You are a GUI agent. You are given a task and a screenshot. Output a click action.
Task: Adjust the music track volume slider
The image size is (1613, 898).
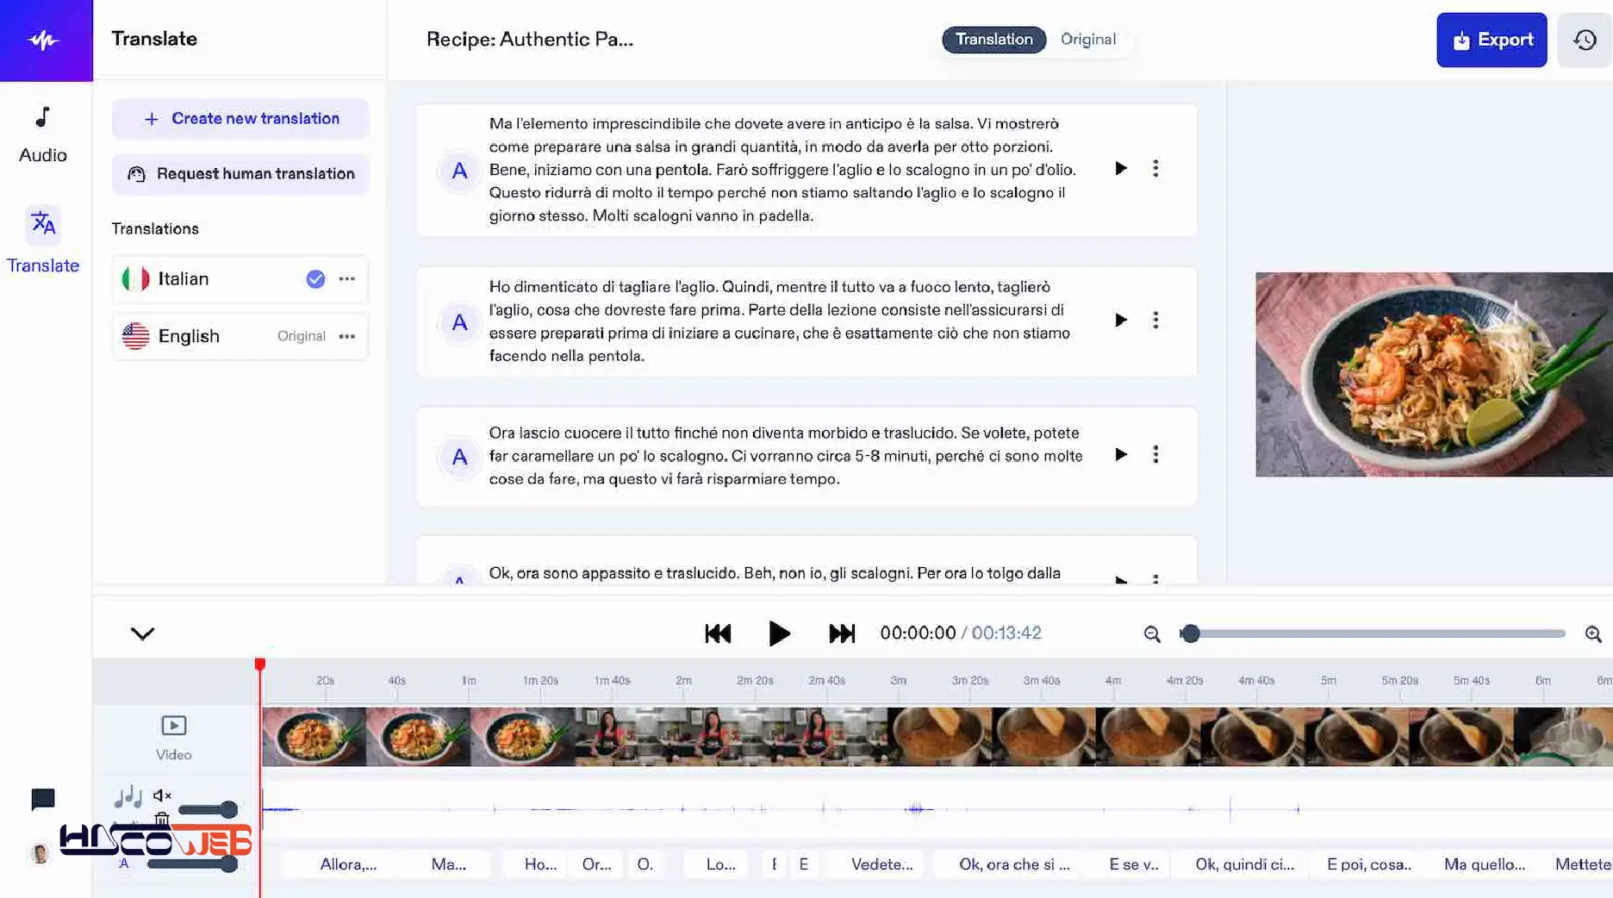[208, 809]
